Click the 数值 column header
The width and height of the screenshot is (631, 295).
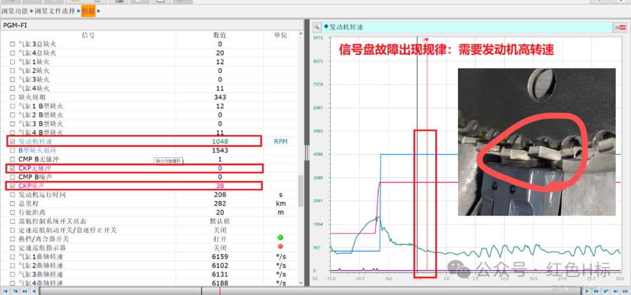(220, 36)
